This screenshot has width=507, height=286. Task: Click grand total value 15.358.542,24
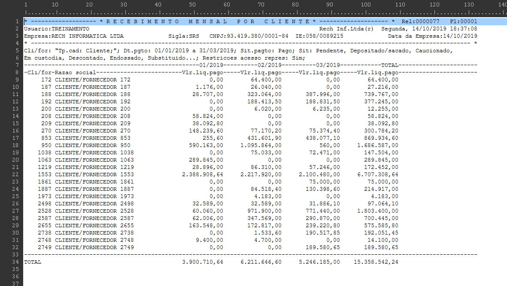[376, 262]
